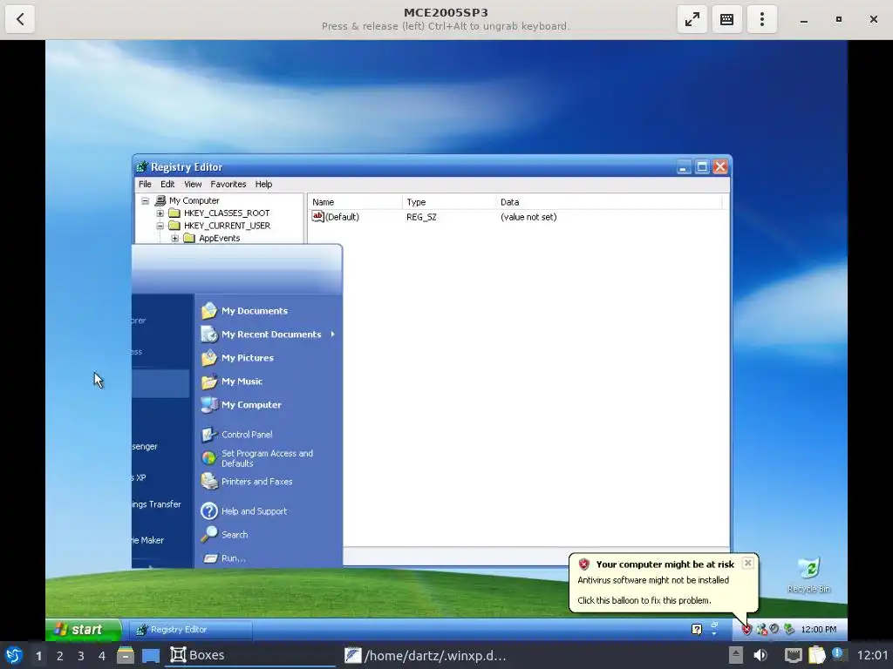Open My Recent Documents submenu
Screen dimensions: 893x669
coord(268,334)
